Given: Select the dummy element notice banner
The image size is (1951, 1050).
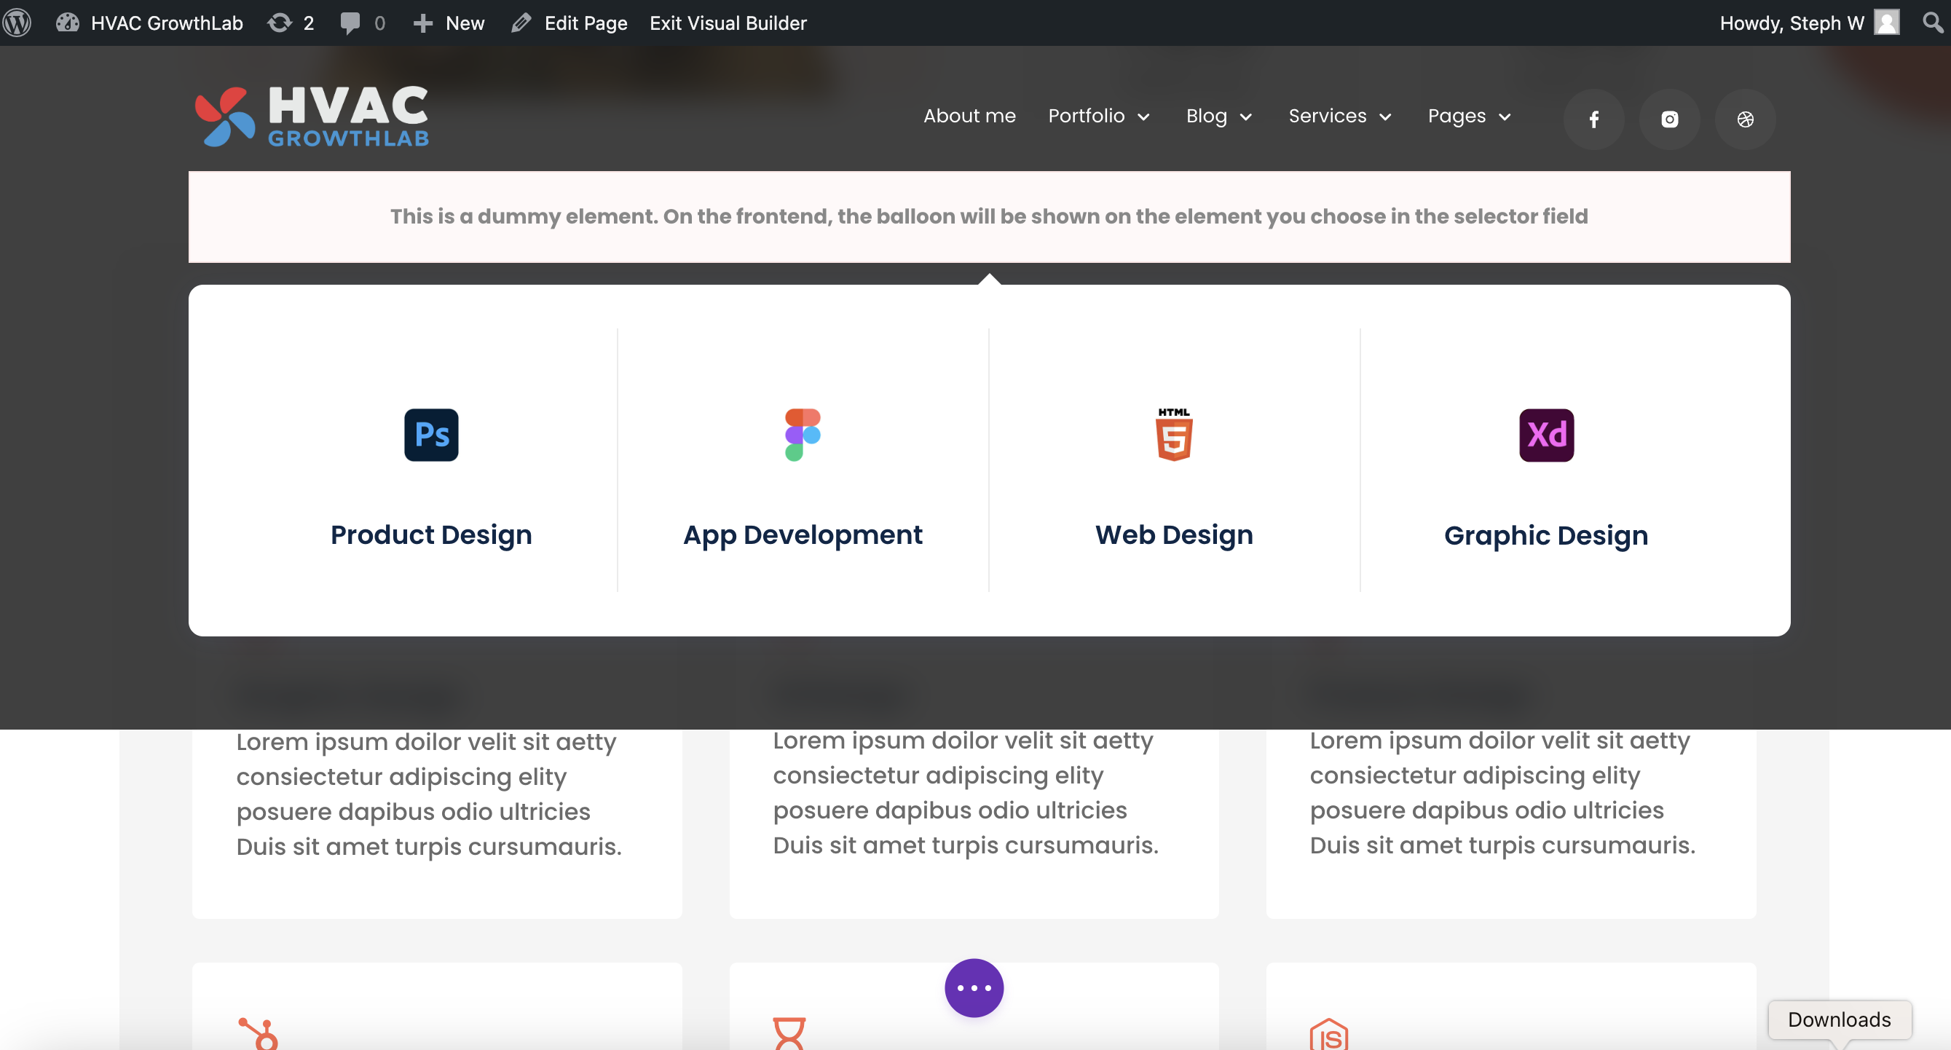Looking at the screenshot, I should pyautogui.click(x=989, y=216).
